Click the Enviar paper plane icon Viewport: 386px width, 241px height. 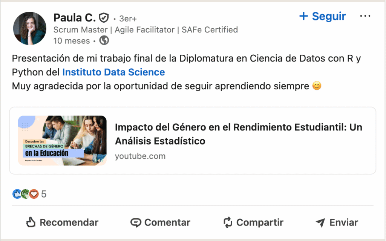point(320,223)
